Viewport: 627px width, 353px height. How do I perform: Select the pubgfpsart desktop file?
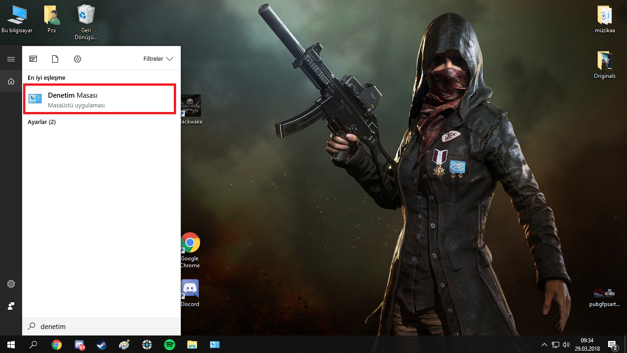coord(604,296)
